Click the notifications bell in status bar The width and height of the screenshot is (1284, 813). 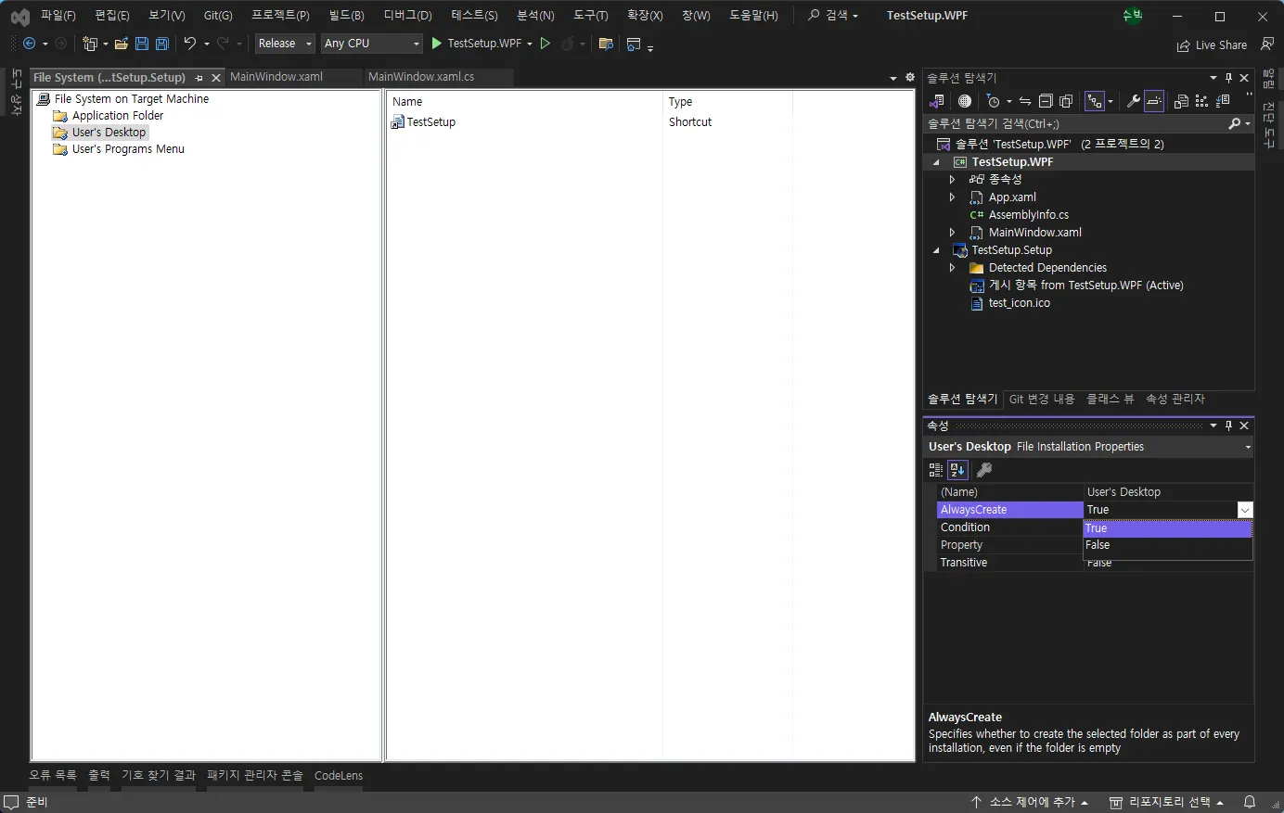pos(1250,802)
